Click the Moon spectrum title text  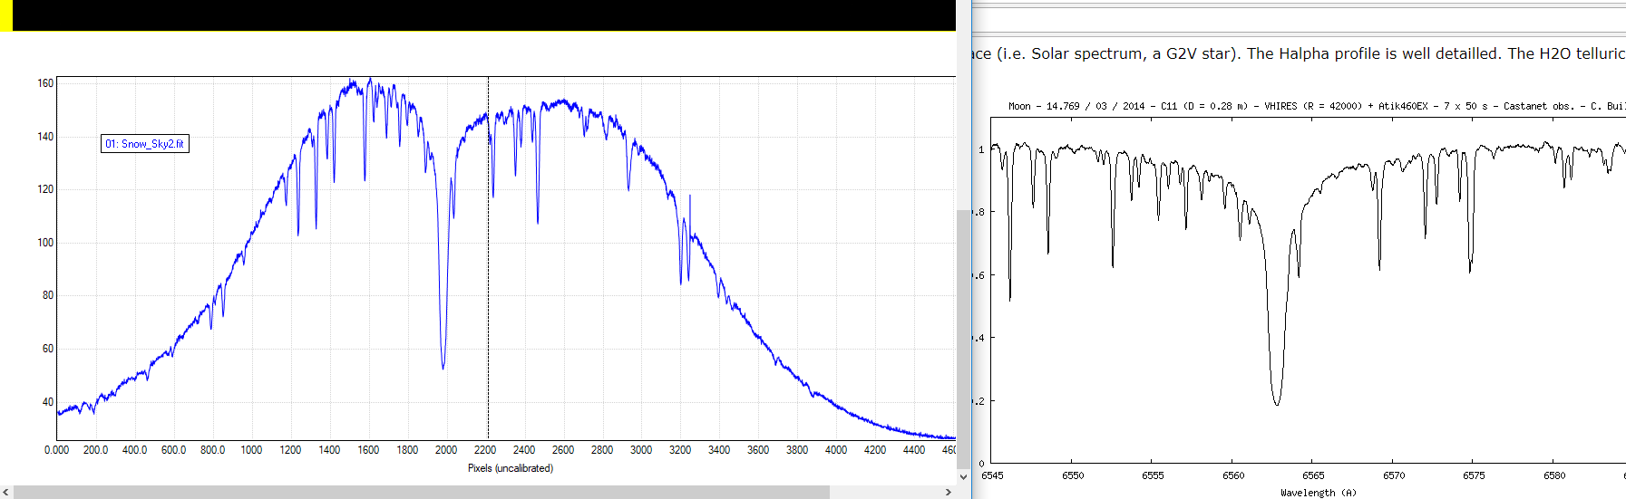coord(1317,106)
